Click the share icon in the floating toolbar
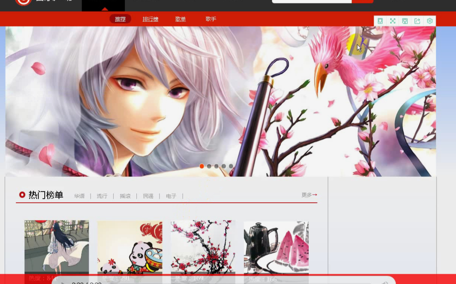Screen dimensions: 456x284 [417, 21]
